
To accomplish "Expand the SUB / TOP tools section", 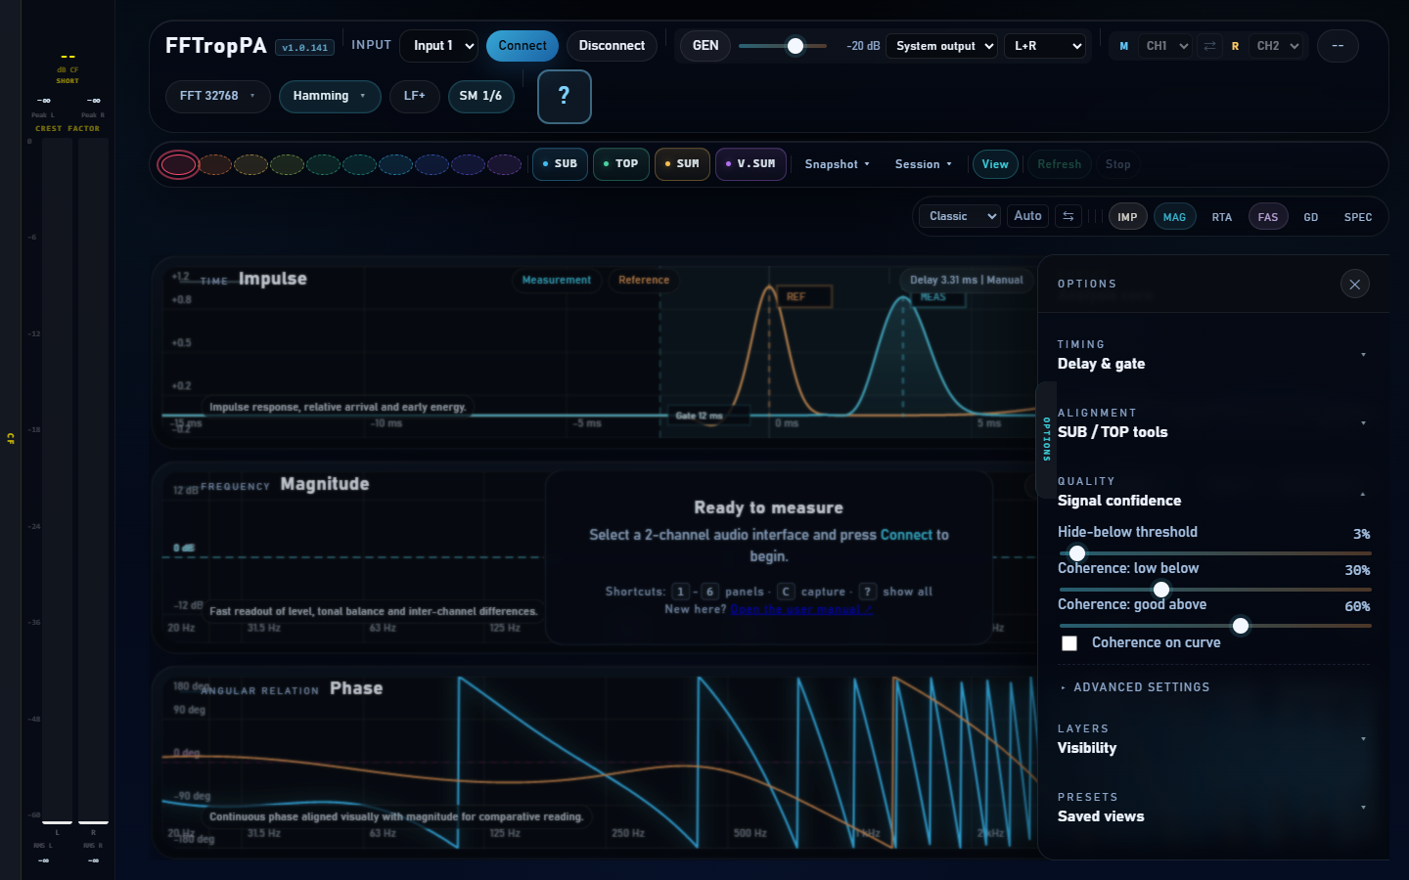I will coord(1212,423).
